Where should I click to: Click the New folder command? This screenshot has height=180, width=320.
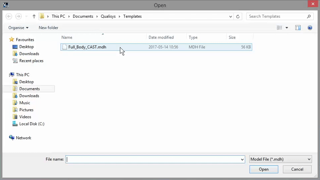click(x=48, y=28)
